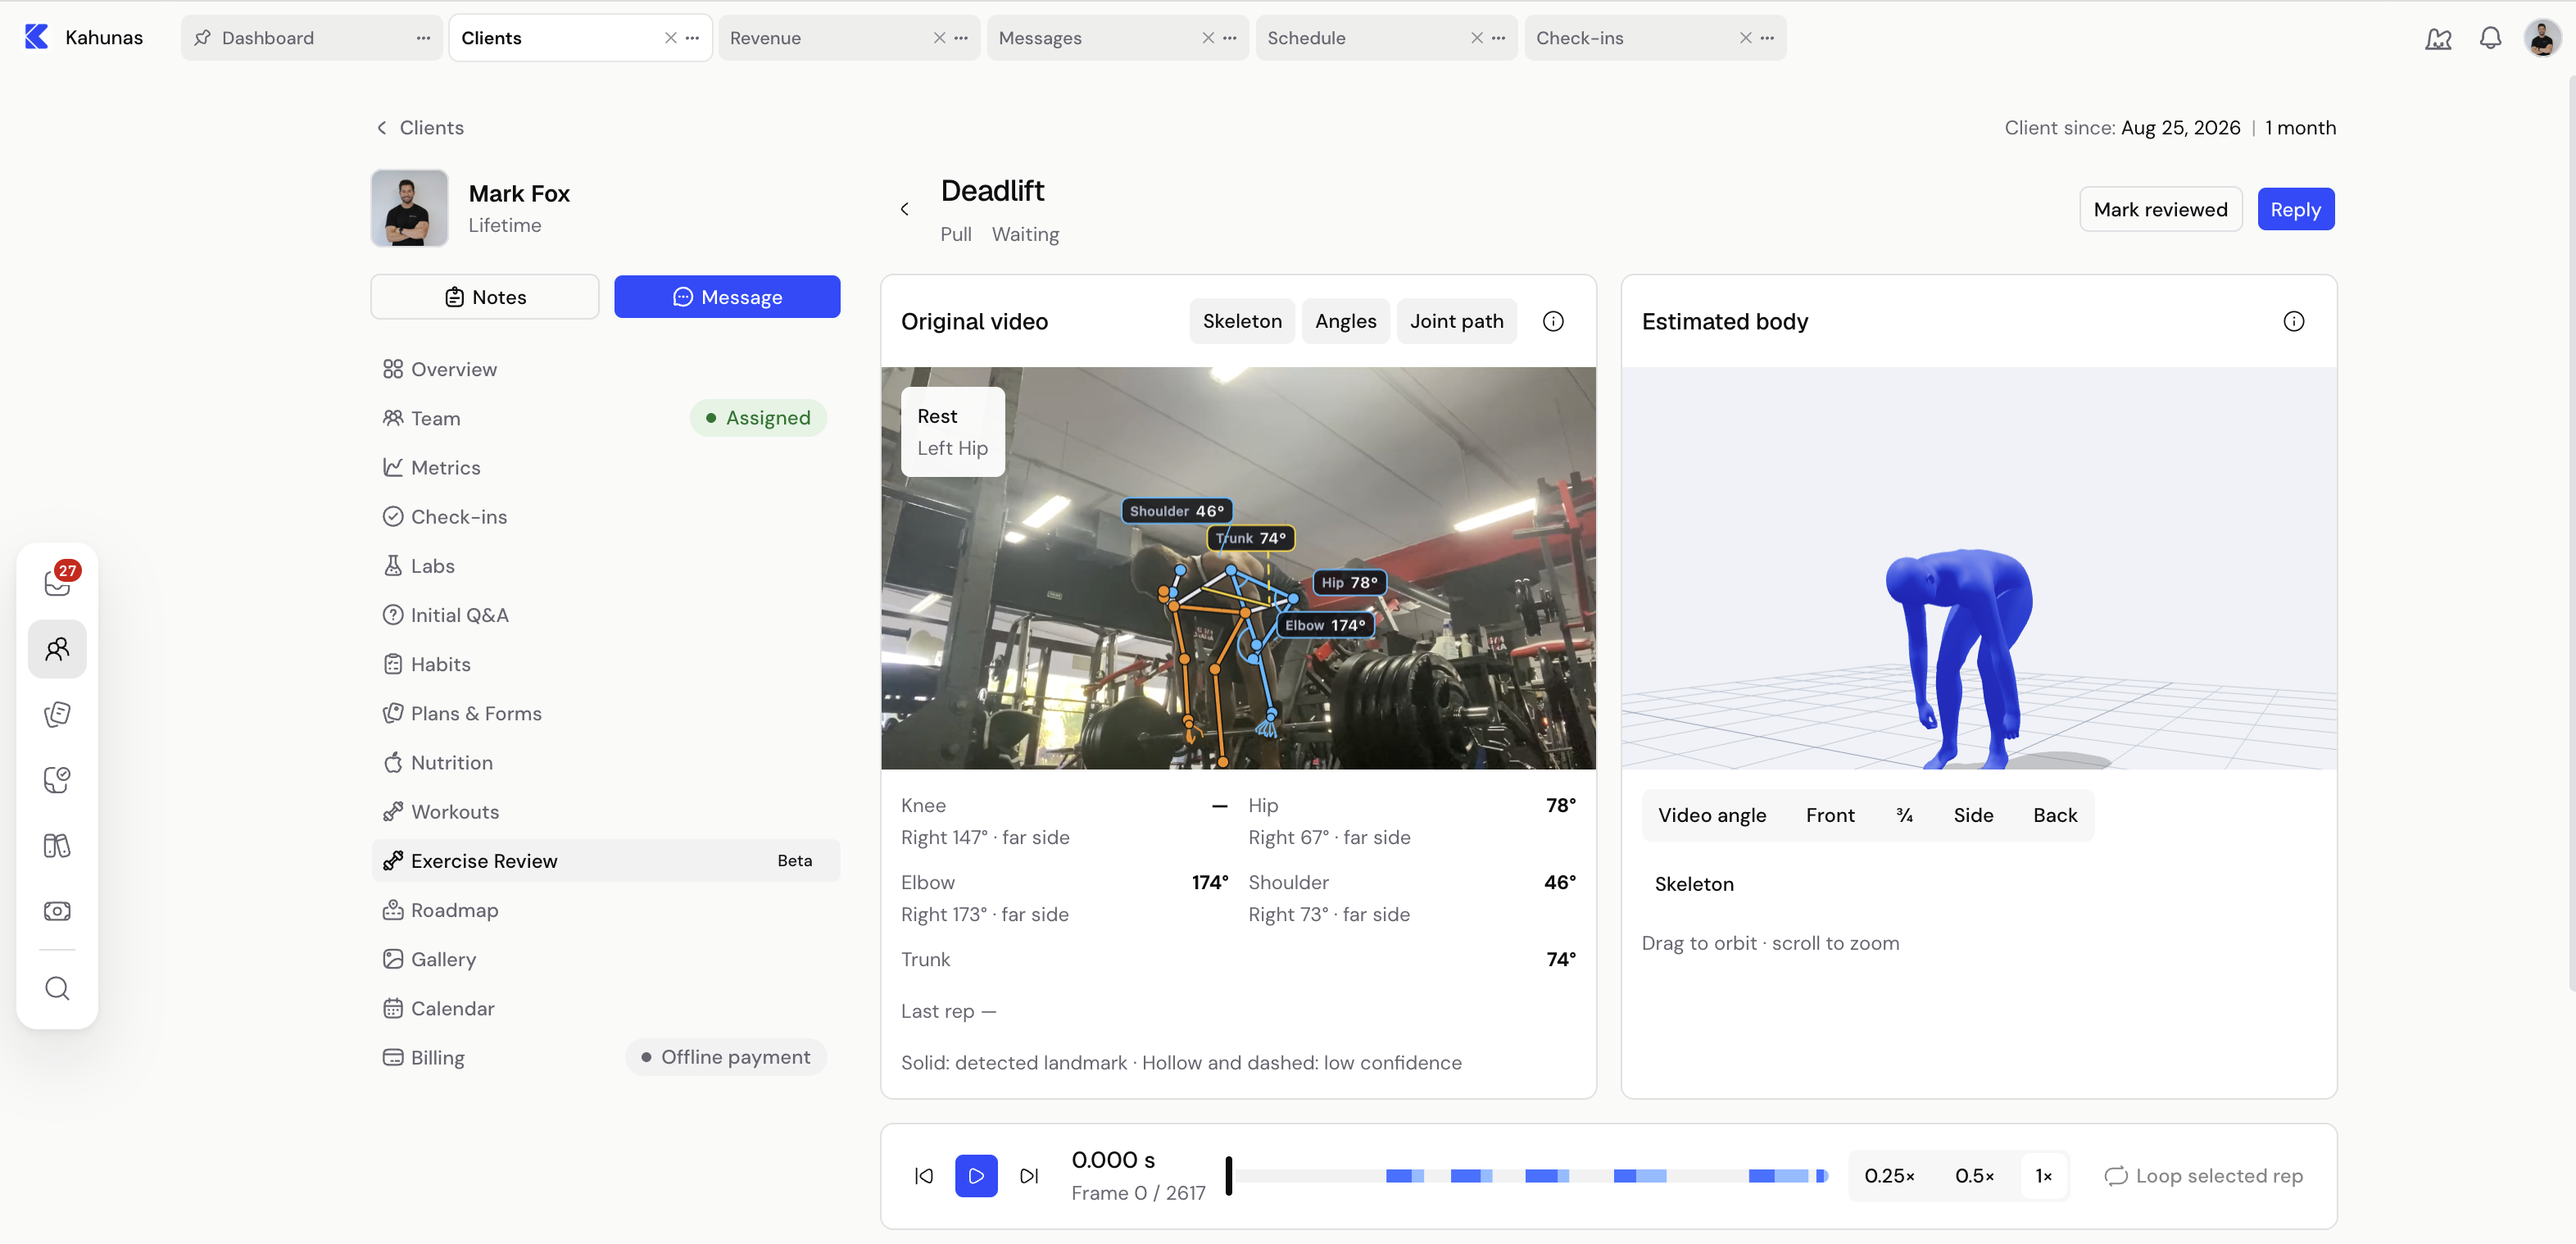
Task: Open the library books sidebar icon
Action: point(57,846)
